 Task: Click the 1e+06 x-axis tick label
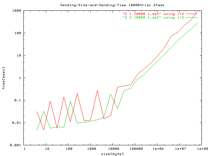point(157,149)
